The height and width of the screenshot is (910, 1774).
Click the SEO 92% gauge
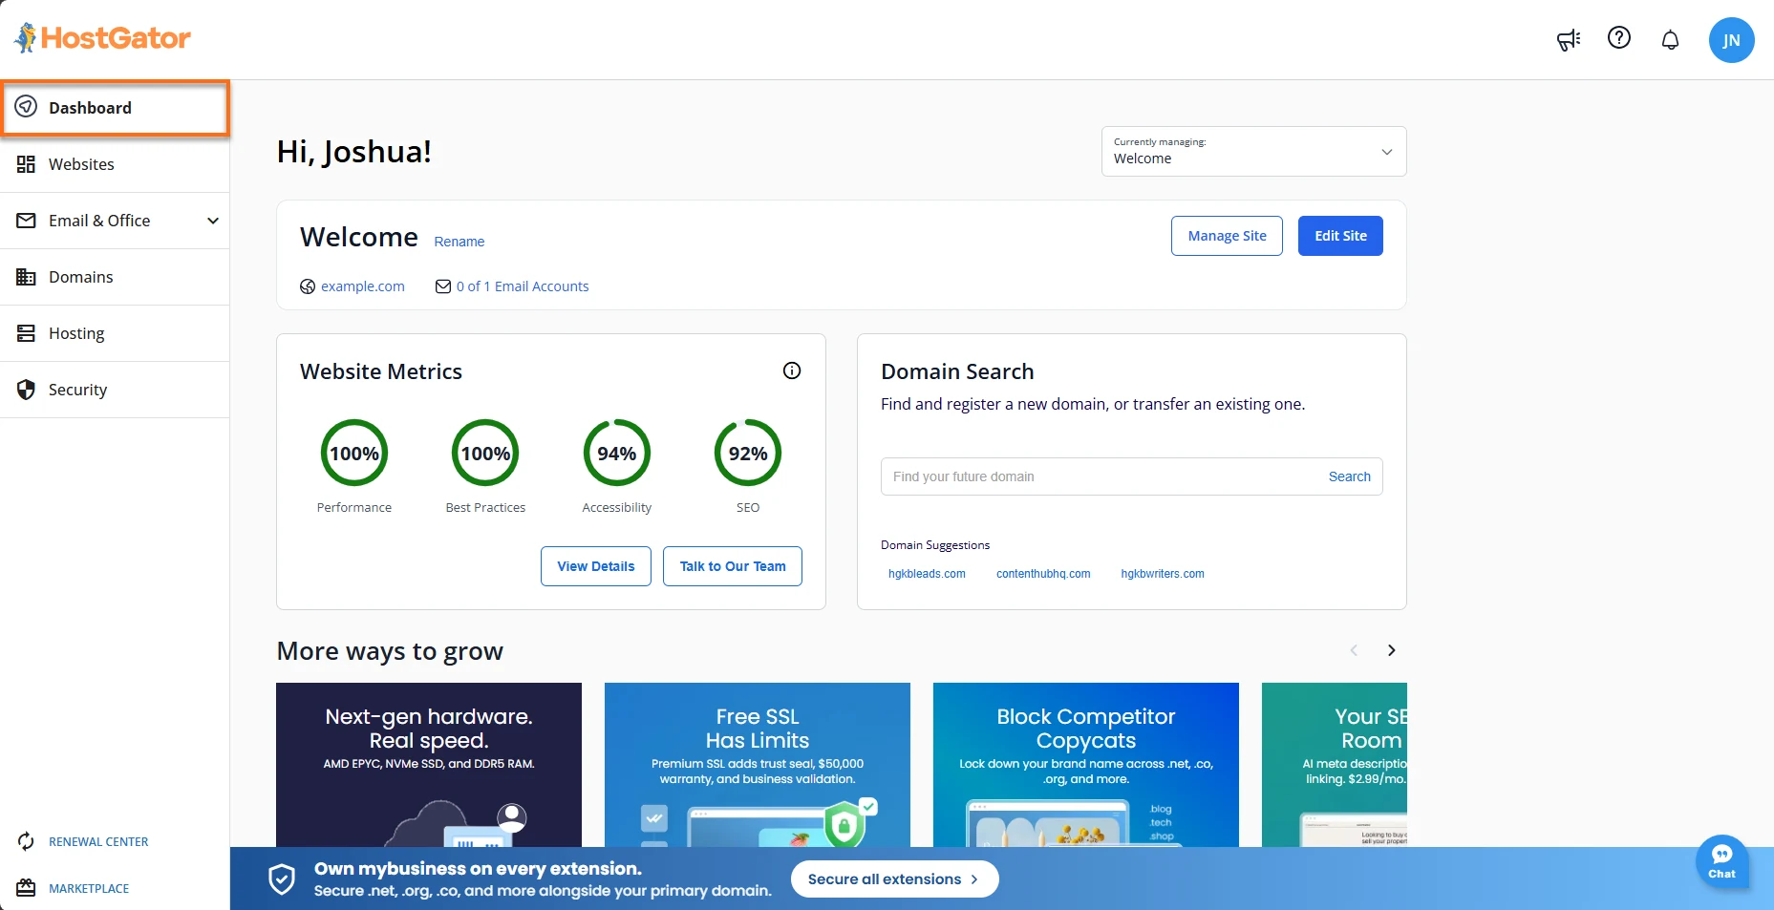click(748, 454)
